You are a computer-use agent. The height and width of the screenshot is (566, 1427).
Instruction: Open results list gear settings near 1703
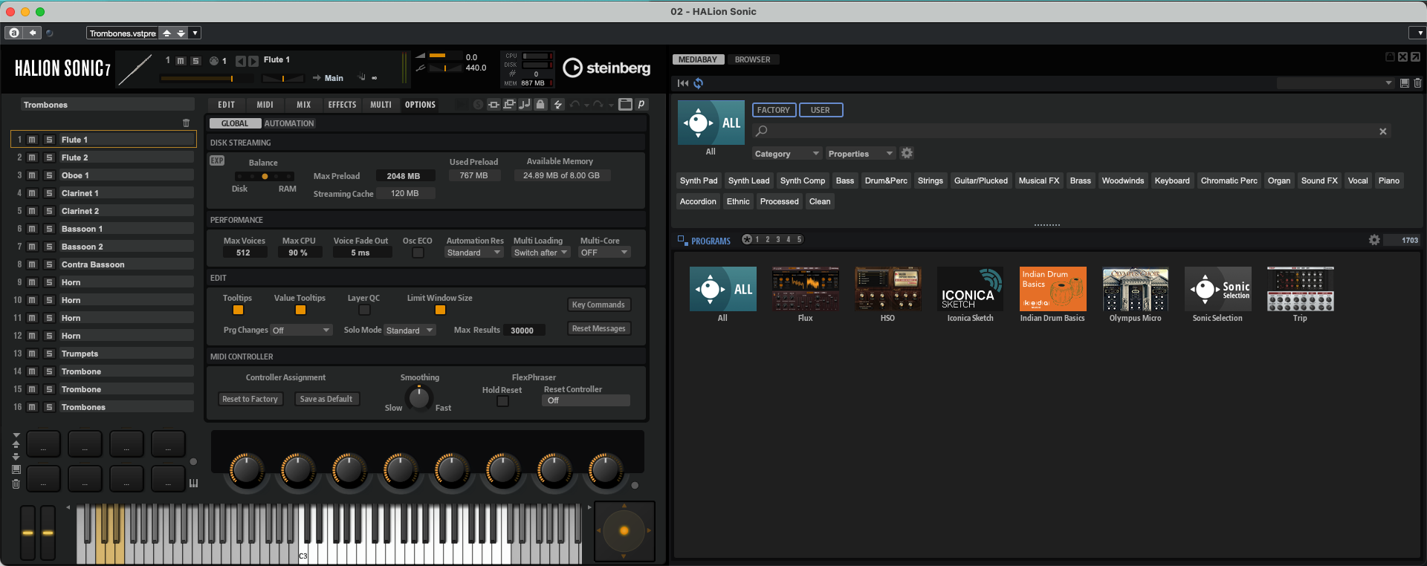1374,240
